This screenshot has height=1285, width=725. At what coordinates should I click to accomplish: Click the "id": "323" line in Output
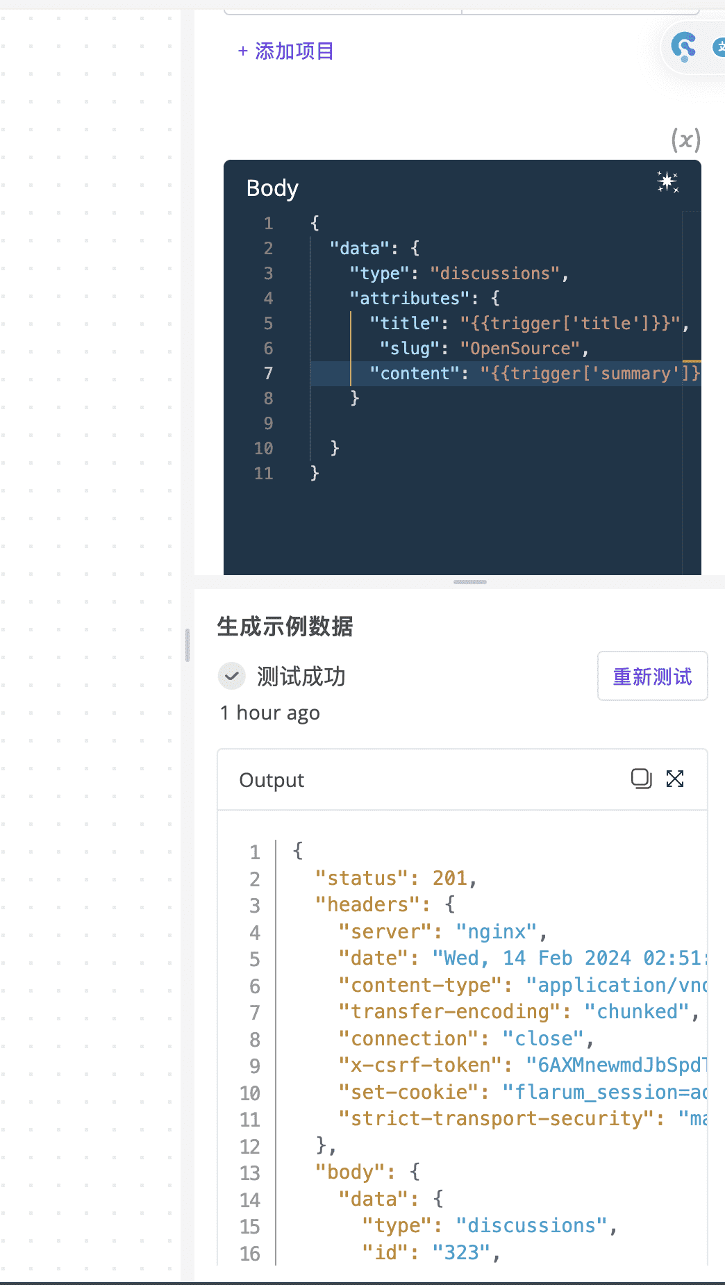(431, 1253)
